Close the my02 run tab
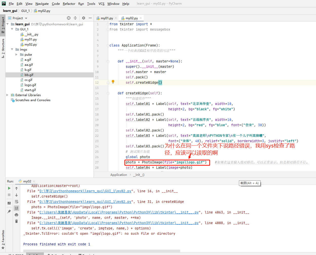This screenshot has height=255, width=316. (34, 181)
